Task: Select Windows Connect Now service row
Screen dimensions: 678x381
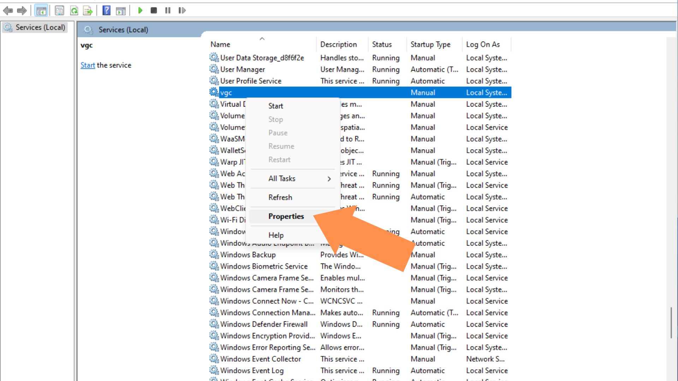Action: 360,301
